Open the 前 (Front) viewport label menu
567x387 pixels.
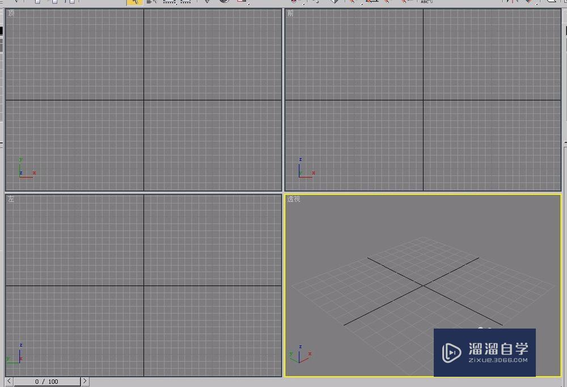click(290, 14)
